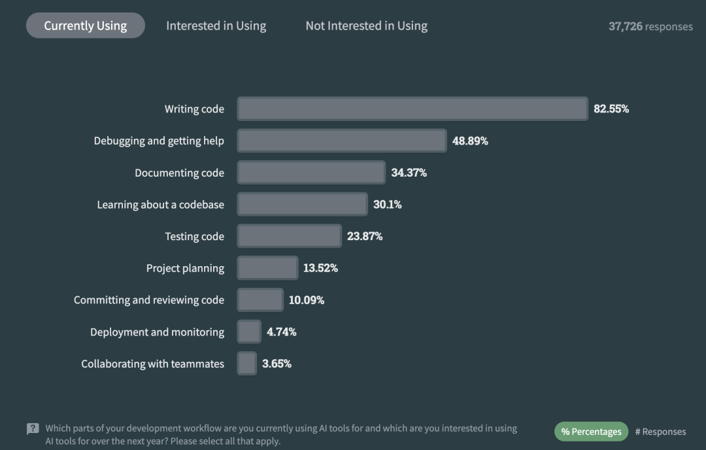The height and width of the screenshot is (450, 706).
Task: Click the survey question description text
Action: pyautogui.click(x=281, y=434)
